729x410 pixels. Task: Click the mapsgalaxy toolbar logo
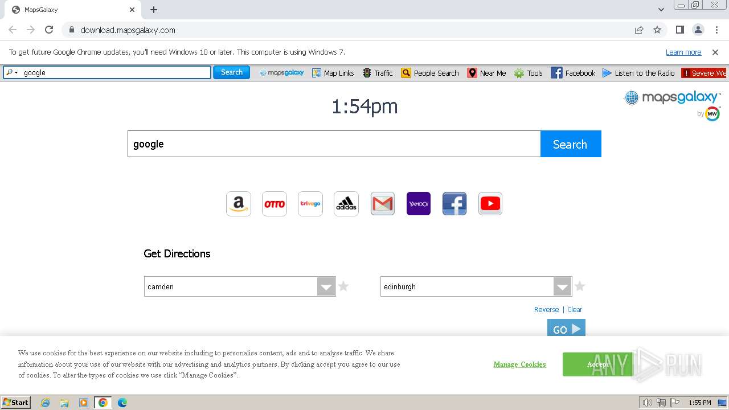click(282, 73)
